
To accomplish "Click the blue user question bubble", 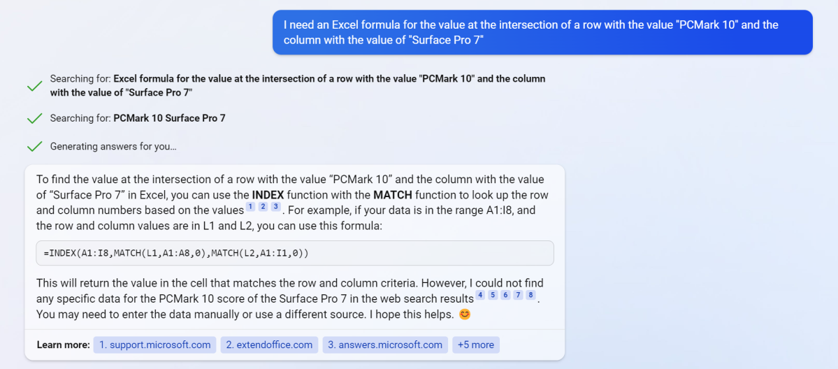I will click(542, 32).
